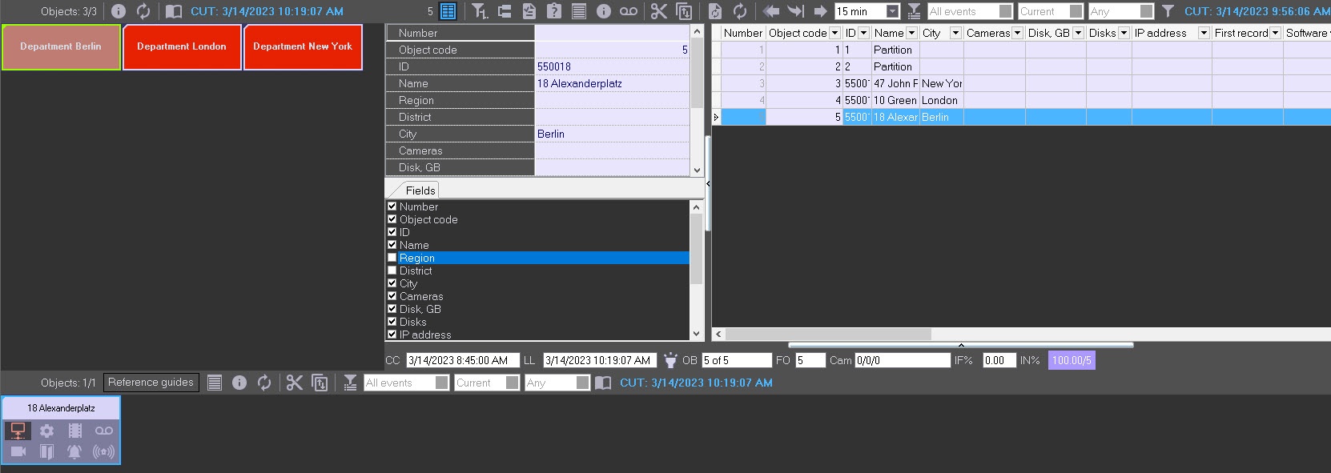Open the City column filter dropdown

955,33
